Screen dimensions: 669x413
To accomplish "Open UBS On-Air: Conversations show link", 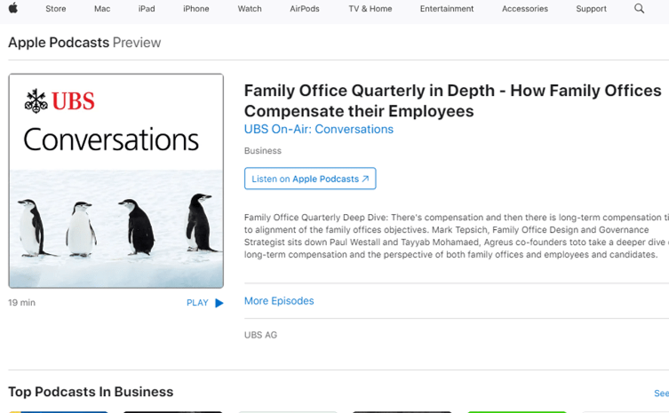I will 318,130.
